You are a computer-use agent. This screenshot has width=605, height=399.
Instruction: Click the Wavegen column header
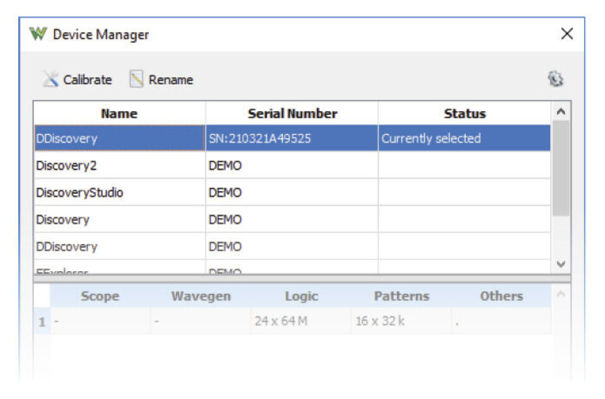[x=200, y=296]
